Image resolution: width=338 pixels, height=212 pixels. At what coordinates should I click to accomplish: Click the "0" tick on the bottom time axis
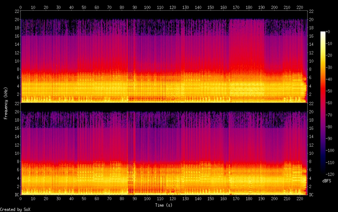point(20,199)
